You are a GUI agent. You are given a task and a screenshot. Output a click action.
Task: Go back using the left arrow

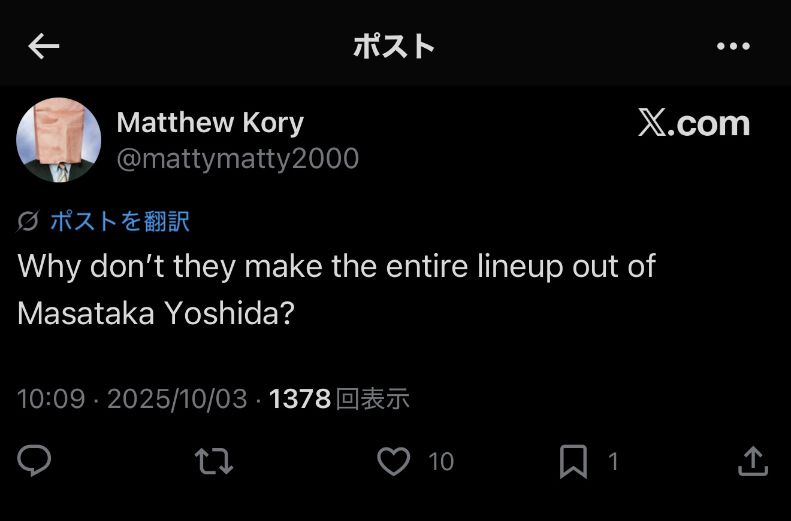[44, 46]
